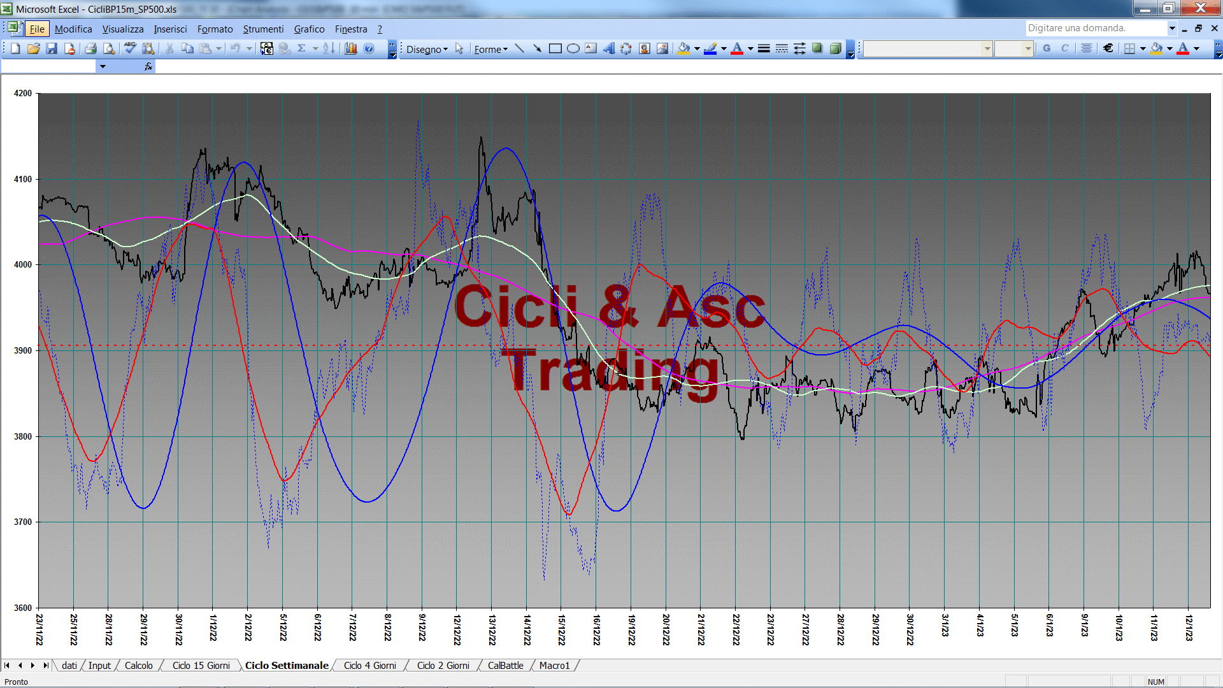Insert Picture from file icon
Viewport: 1223px width, 688px height.
pyautogui.click(x=662, y=48)
